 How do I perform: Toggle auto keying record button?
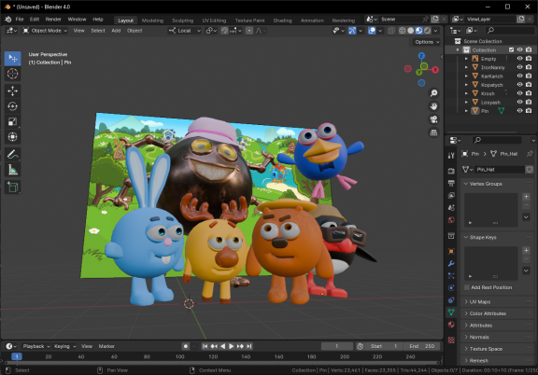click(x=186, y=346)
